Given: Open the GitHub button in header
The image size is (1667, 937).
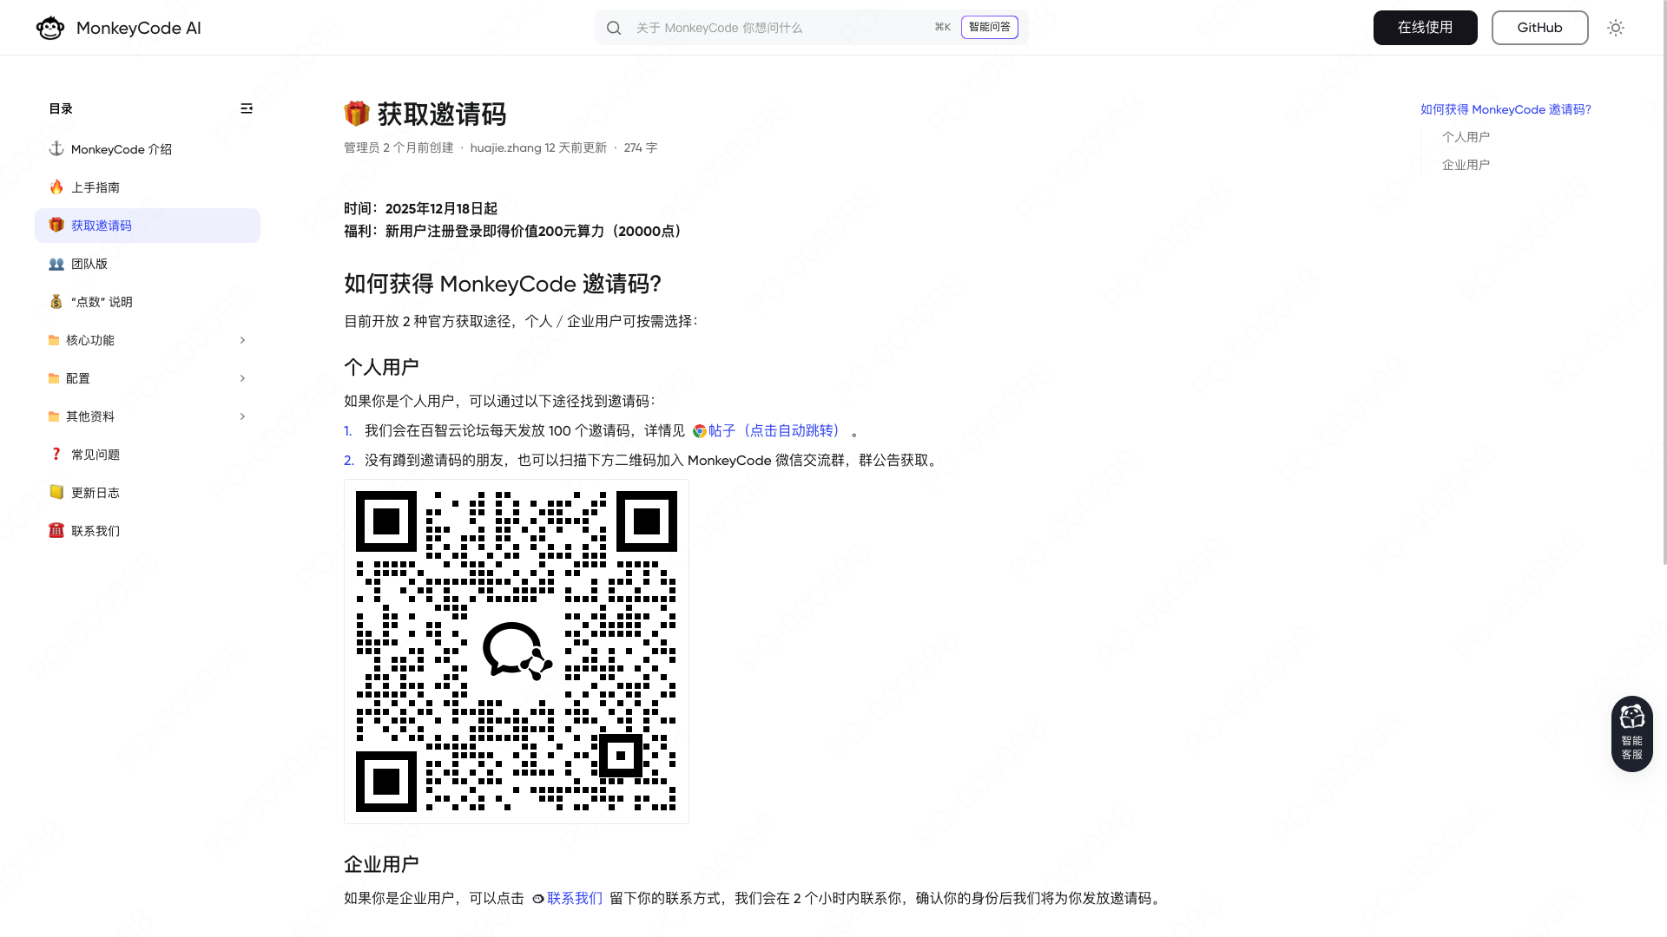Looking at the screenshot, I should (x=1540, y=28).
